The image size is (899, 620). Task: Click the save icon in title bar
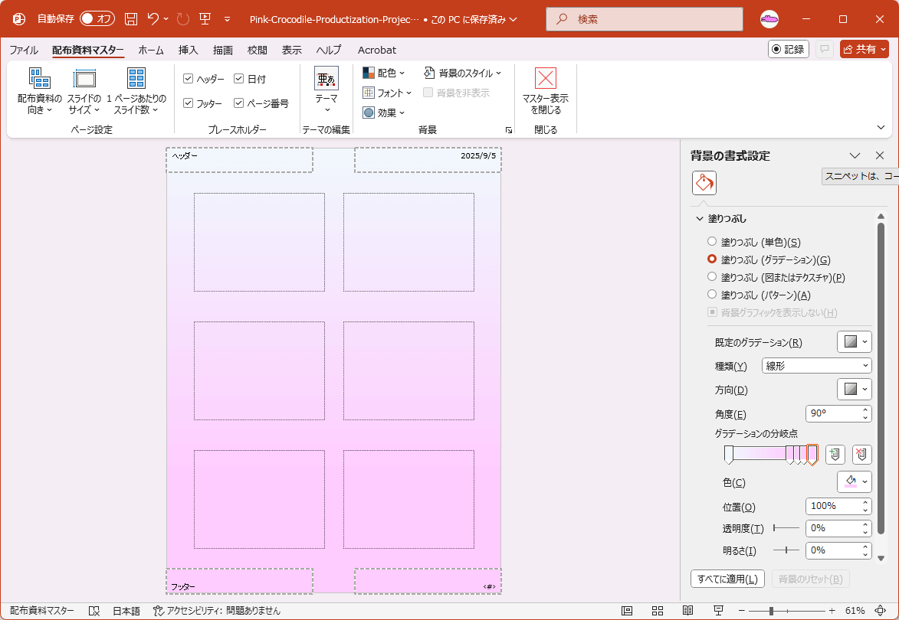(131, 19)
